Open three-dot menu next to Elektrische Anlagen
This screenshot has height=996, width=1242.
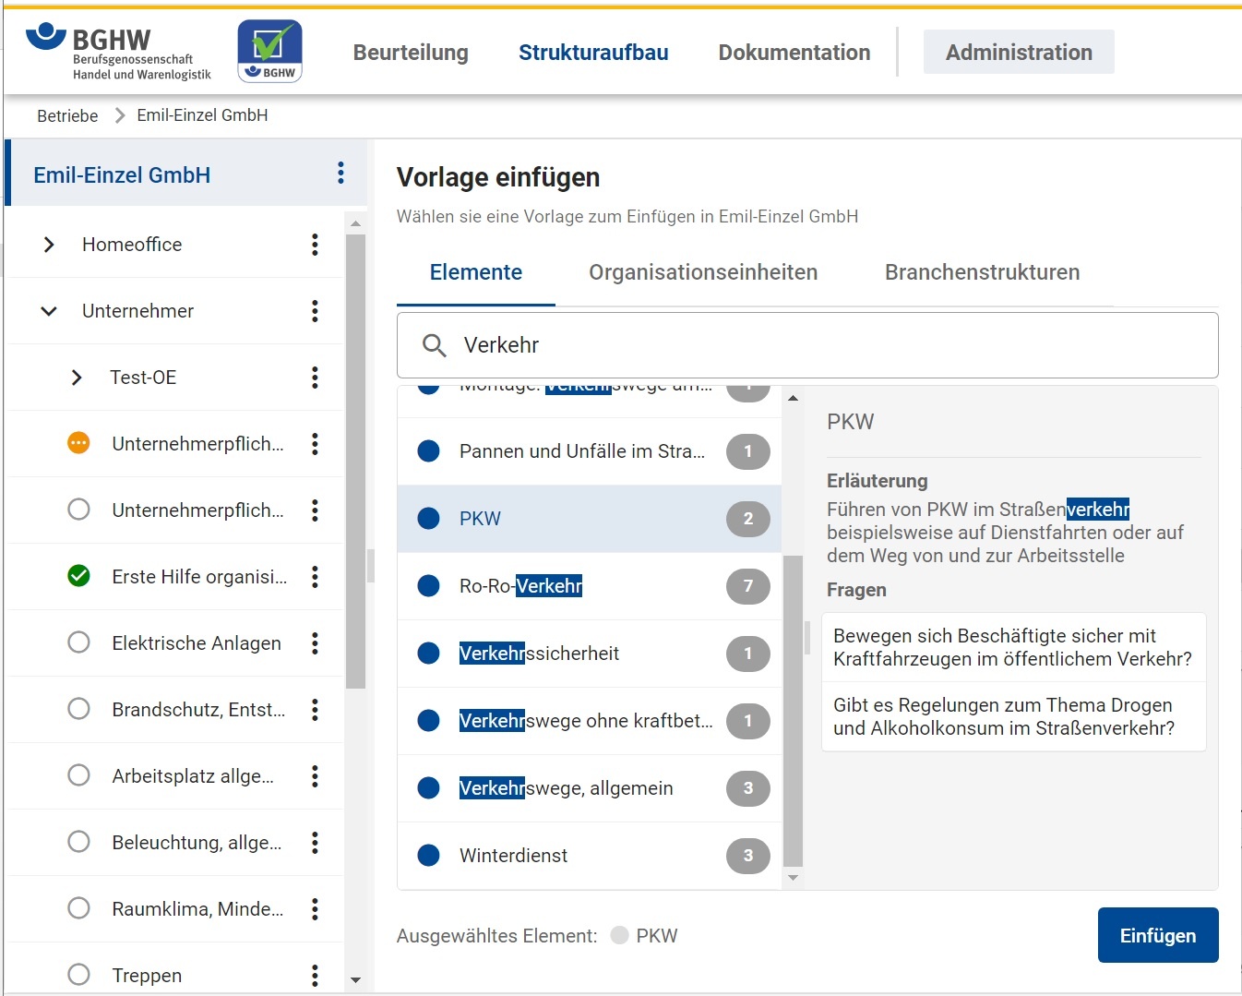(315, 643)
